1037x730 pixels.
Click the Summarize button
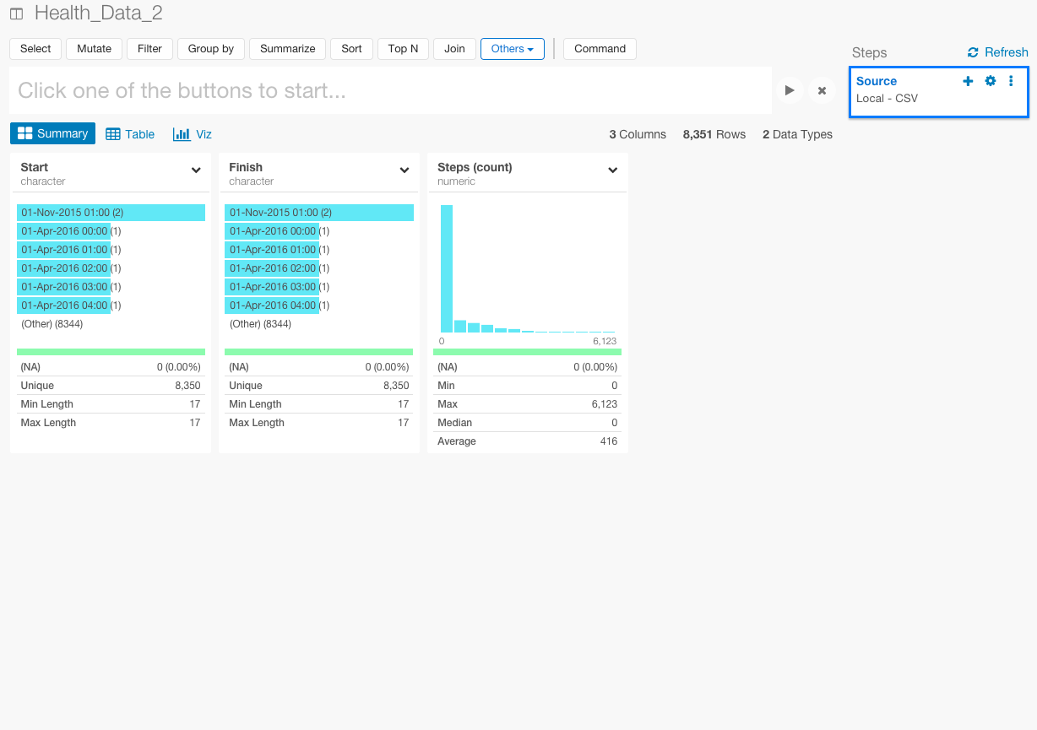pyautogui.click(x=287, y=49)
